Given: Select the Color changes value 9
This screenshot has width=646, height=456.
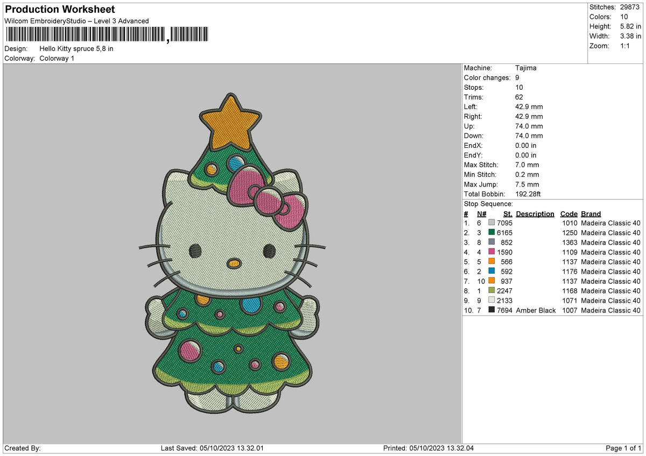Looking at the screenshot, I should click(x=517, y=77).
